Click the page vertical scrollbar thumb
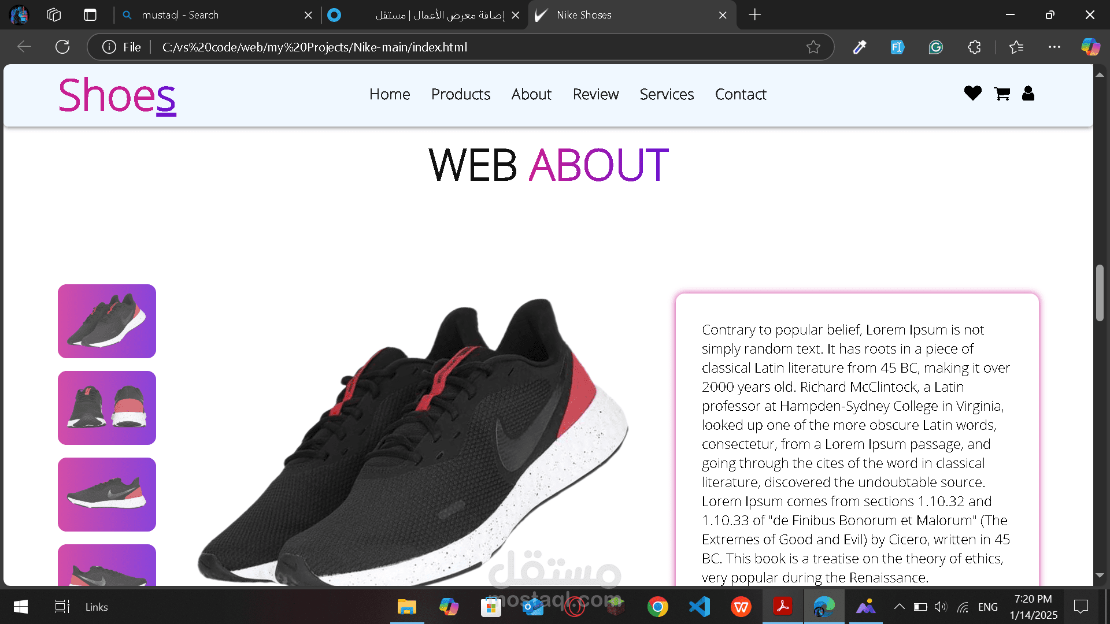 [1100, 292]
